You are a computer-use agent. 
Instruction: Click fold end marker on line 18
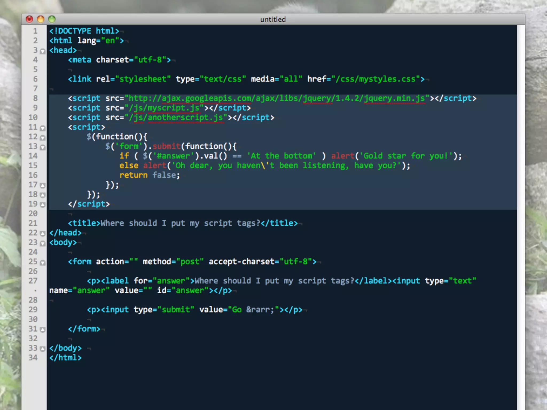point(43,195)
